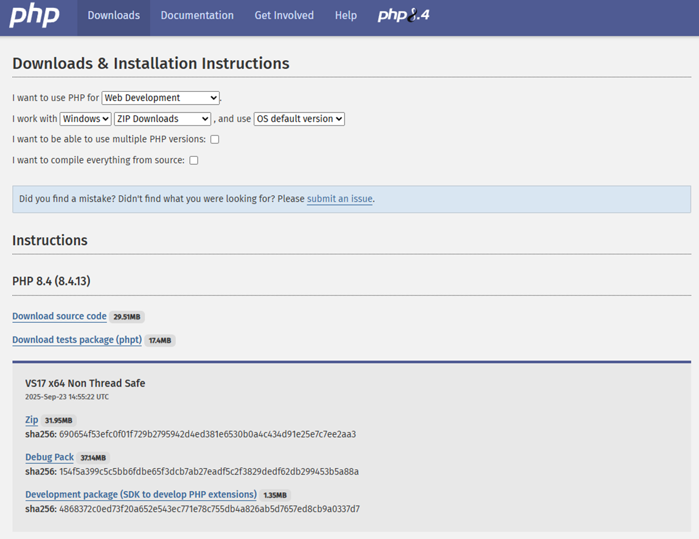Image resolution: width=699 pixels, height=539 pixels.
Task: Click the Debug Pack download link
Action: (49, 457)
